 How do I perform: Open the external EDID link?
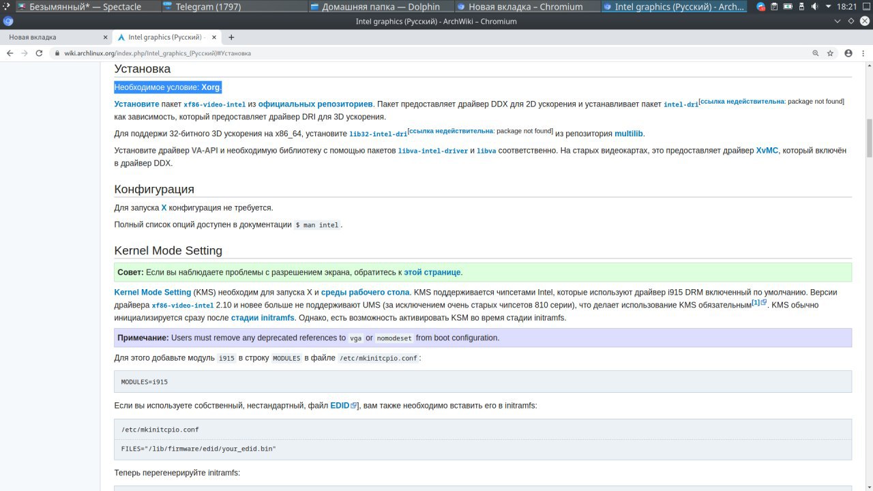343,405
